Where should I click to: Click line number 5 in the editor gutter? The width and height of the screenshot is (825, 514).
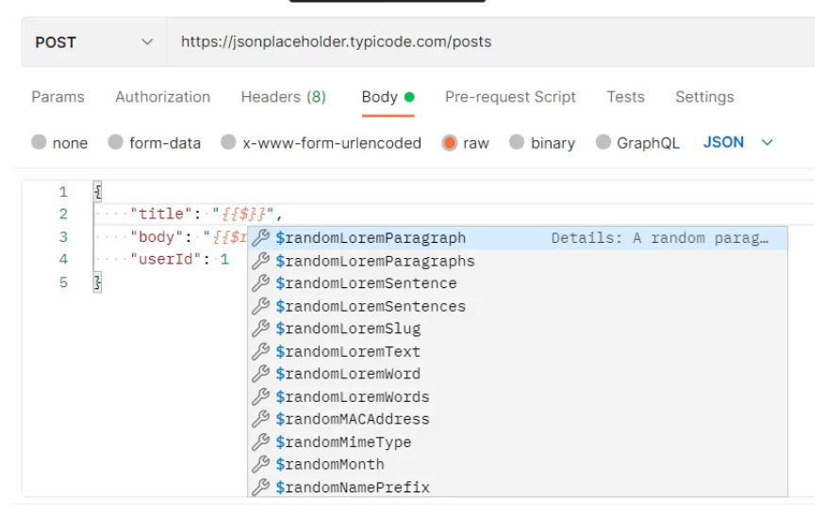(x=63, y=282)
